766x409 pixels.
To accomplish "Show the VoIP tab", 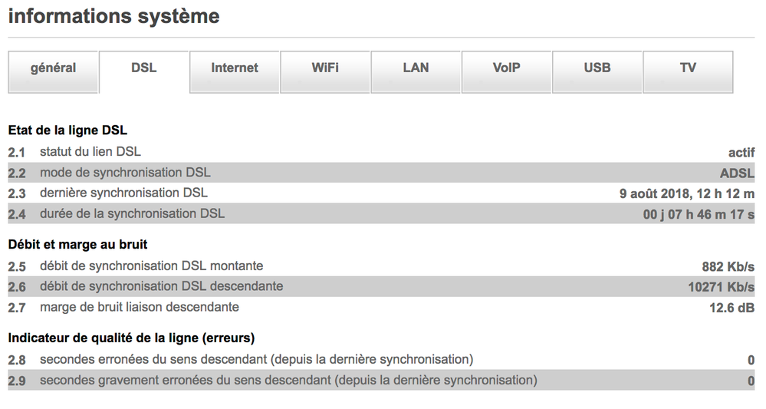I will coord(506,68).
